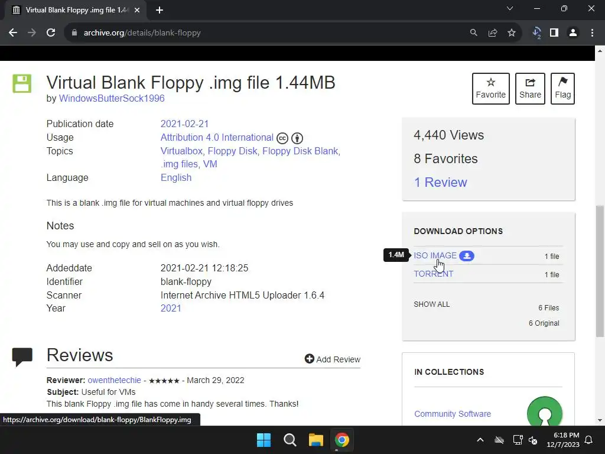
Task: Click the 4,440 Views text
Action: (x=449, y=135)
